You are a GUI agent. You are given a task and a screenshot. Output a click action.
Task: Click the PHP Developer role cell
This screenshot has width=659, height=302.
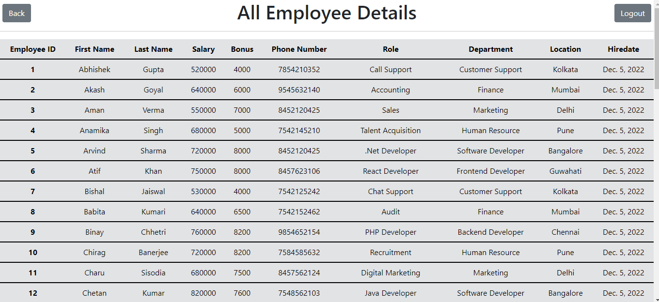pyautogui.click(x=391, y=232)
